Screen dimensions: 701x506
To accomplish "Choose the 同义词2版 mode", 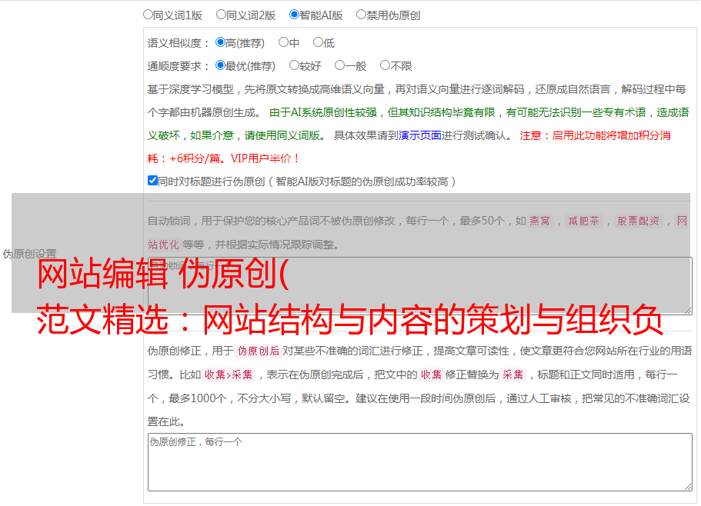I will [221, 15].
